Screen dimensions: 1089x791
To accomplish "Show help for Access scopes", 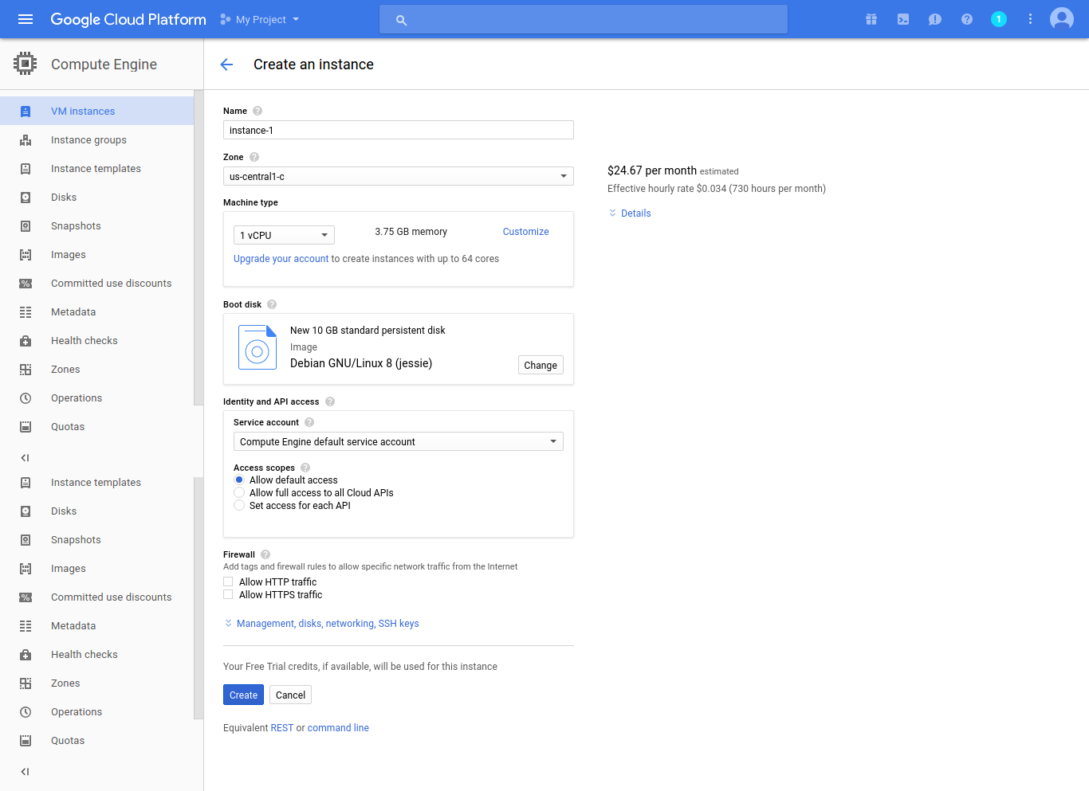I will pyautogui.click(x=305, y=468).
